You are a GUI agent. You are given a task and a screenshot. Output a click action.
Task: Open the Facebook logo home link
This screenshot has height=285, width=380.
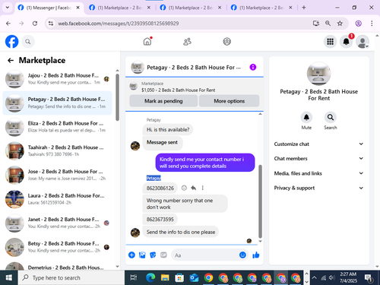point(12,42)
